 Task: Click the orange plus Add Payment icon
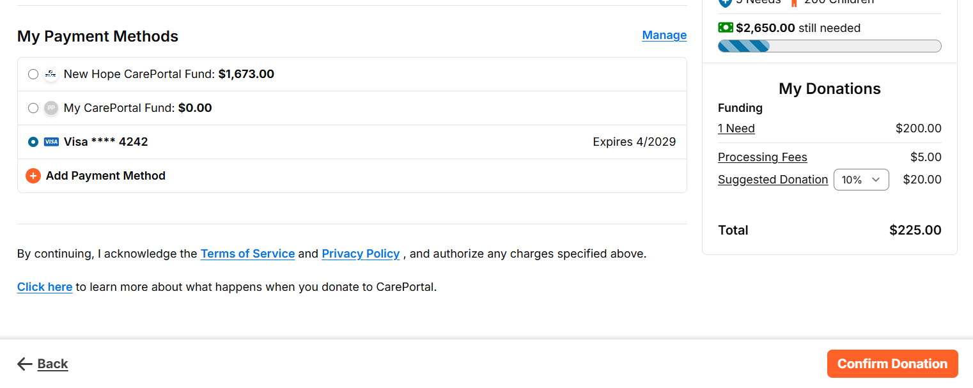point(33,176)
